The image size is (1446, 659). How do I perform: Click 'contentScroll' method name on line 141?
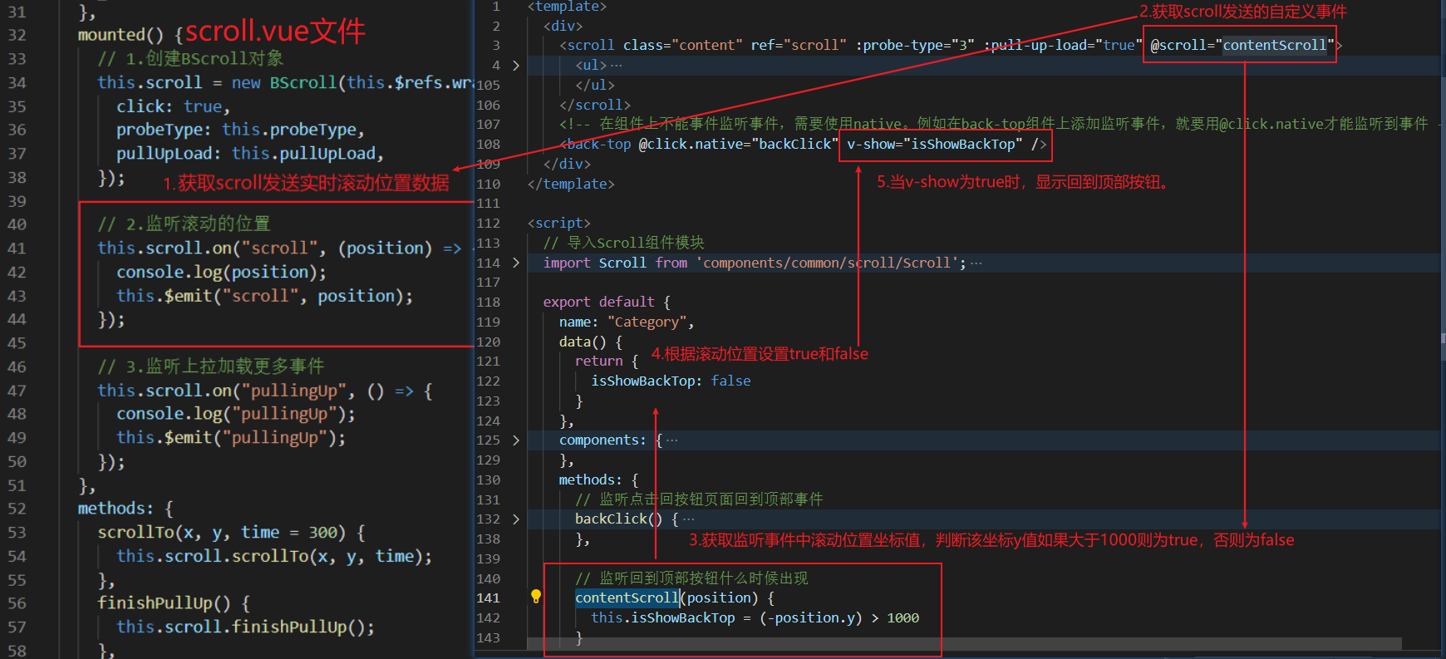pyautogui.click(x=627, y=598)
